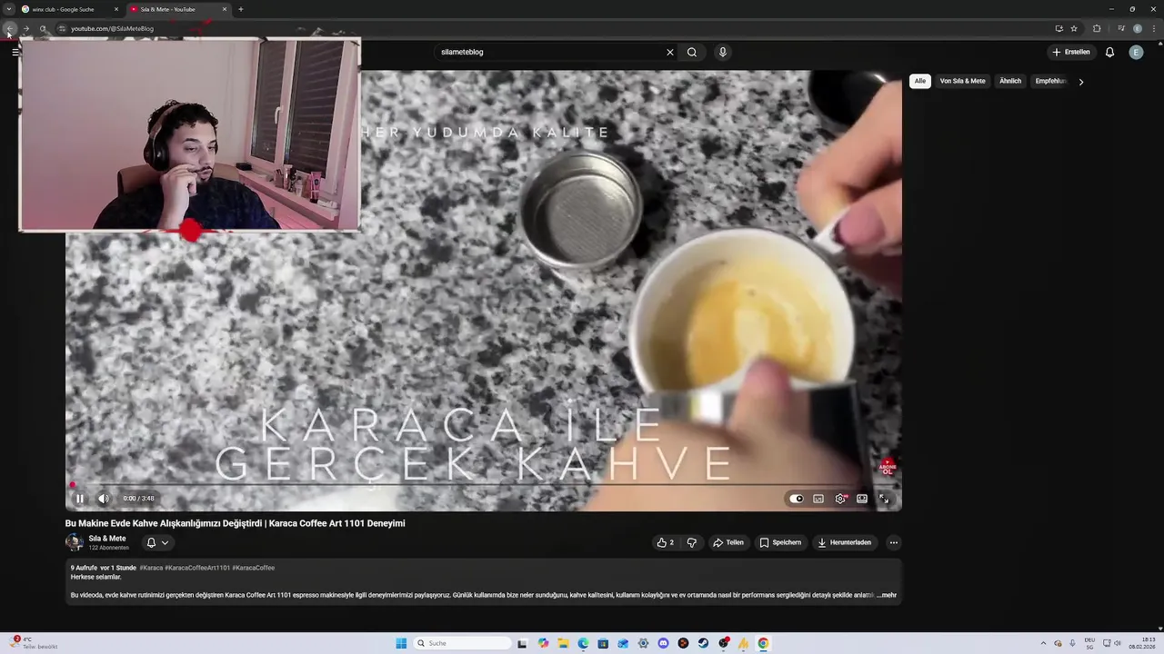Open the Sıla & Mete channel name link
The image size is (1164, 654).
[x=107, y=539]
